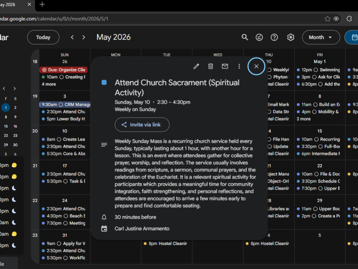
Task: Mark 9:30am CRM Manage task complete
Action: [x=61, y=104]
